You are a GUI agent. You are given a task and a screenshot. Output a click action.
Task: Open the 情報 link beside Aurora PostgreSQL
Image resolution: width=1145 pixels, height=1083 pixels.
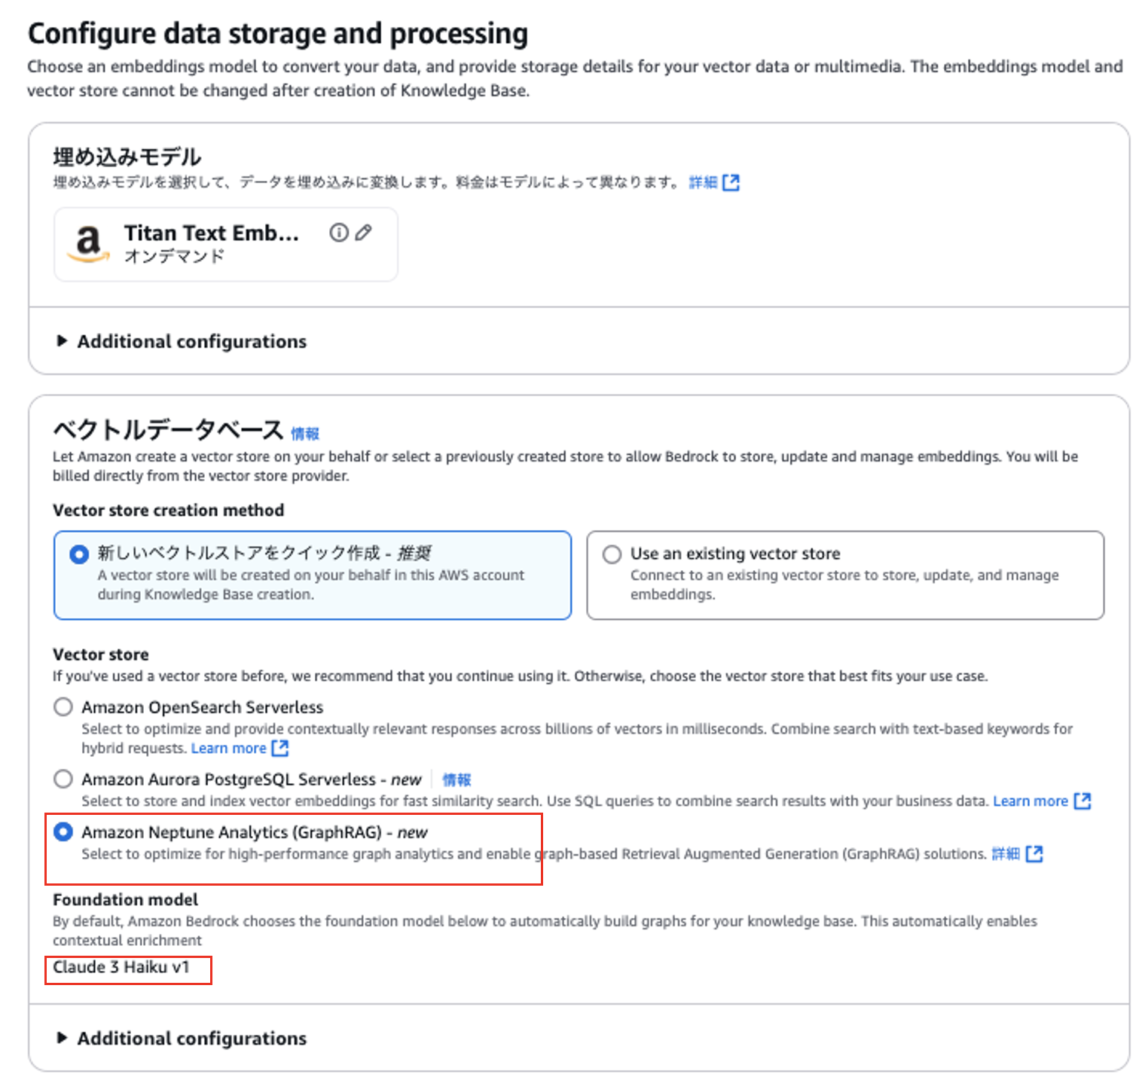(x=456, y=779)
